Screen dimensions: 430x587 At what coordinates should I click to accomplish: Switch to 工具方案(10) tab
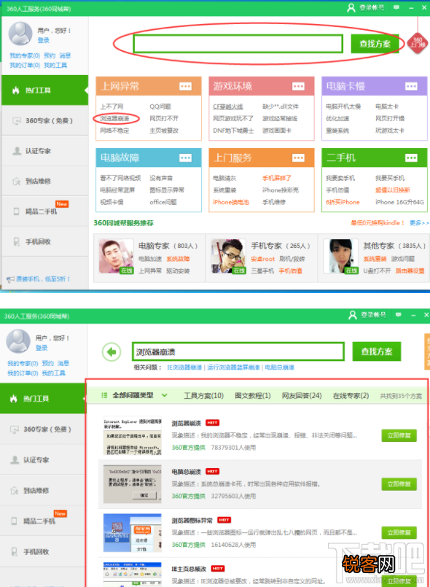(x=203, y=396)
